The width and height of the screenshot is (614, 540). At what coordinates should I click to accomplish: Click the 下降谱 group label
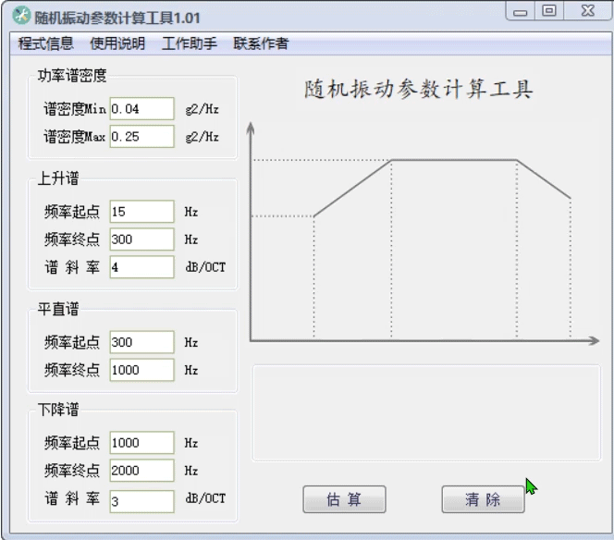pyautogui.click(x=58, y=410)
